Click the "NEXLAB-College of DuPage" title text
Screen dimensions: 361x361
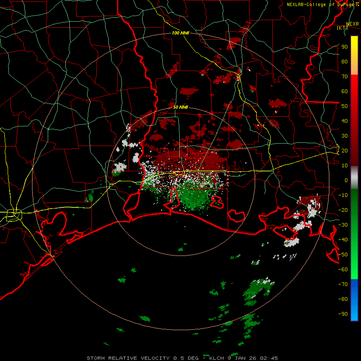pos(321,4)
